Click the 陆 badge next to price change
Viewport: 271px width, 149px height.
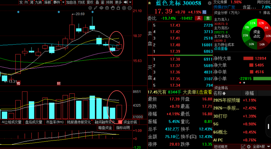204,12
